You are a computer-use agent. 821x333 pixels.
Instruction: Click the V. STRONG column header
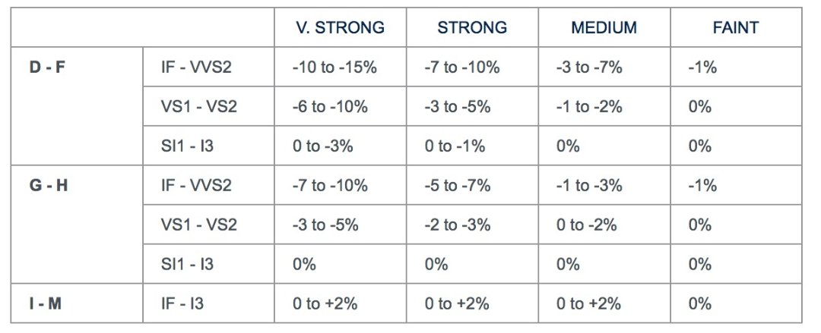point(340,28)
